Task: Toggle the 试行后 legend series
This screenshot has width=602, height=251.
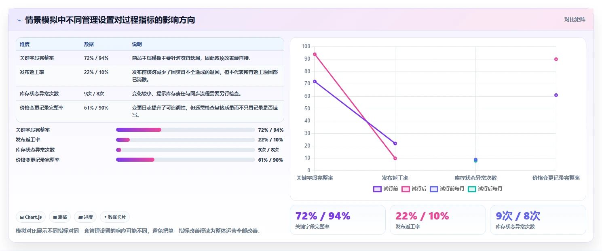Action: (x=414, y=189)
